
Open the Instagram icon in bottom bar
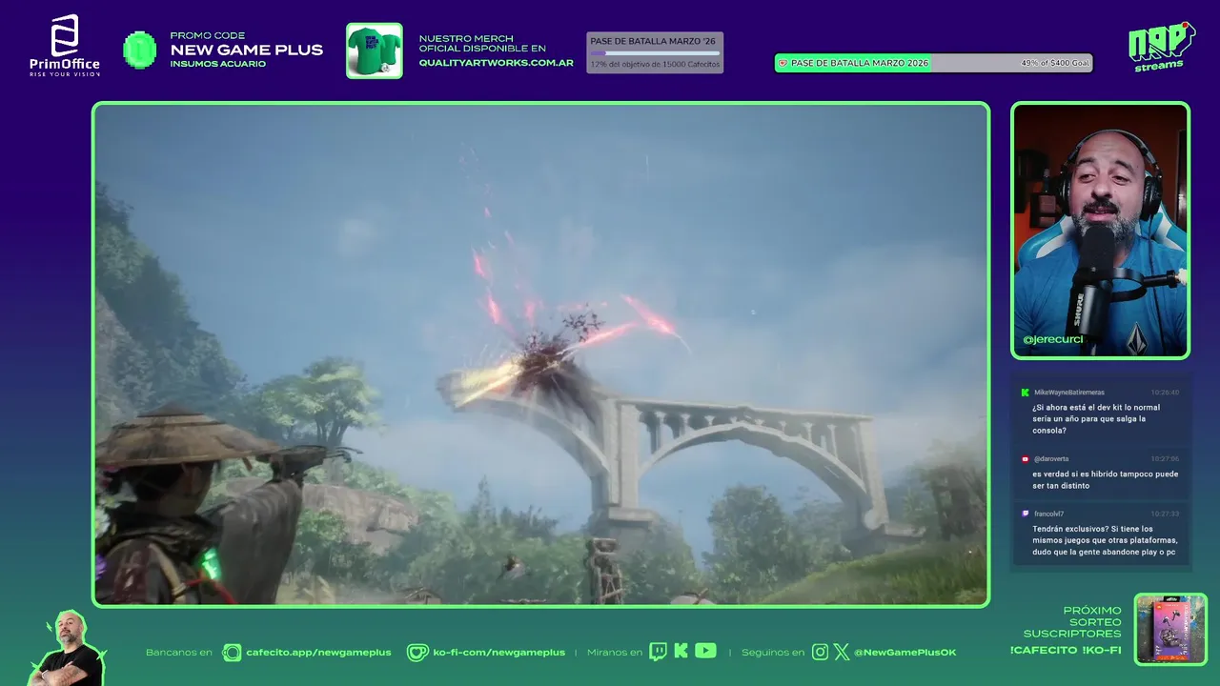pos(820,652)
